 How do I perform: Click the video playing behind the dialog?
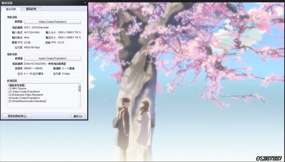coord(186,82)
